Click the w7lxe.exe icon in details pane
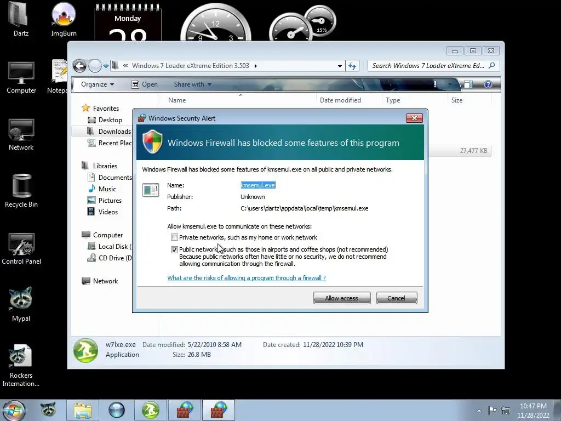 coord(86,350)
